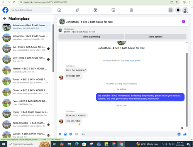Click the Facebook logo icon
This screenshot has width=193, height=147.
(5, 10)
